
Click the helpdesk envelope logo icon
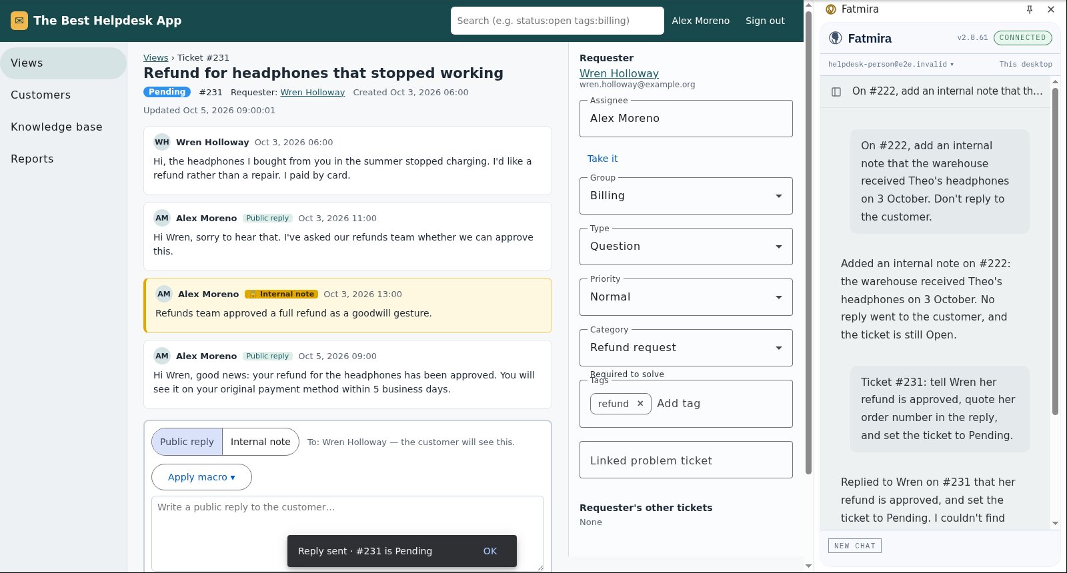tap(19, 21)
